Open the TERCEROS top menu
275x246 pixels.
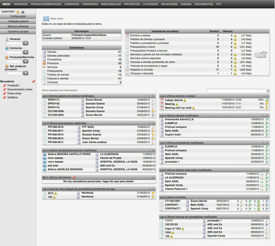tap(20, 4)
